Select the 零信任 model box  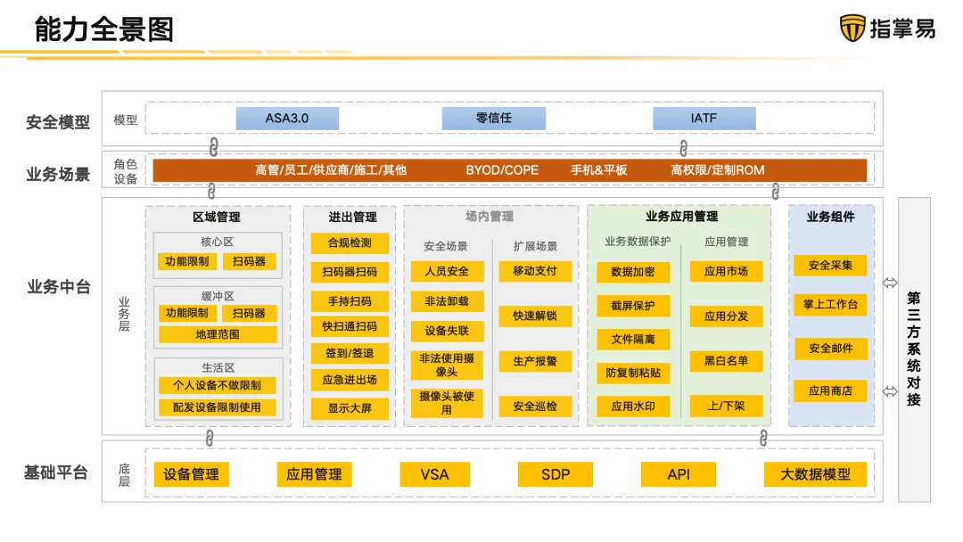[493, 119]
